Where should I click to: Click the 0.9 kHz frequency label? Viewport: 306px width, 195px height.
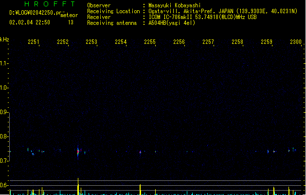tap(4, 112)
